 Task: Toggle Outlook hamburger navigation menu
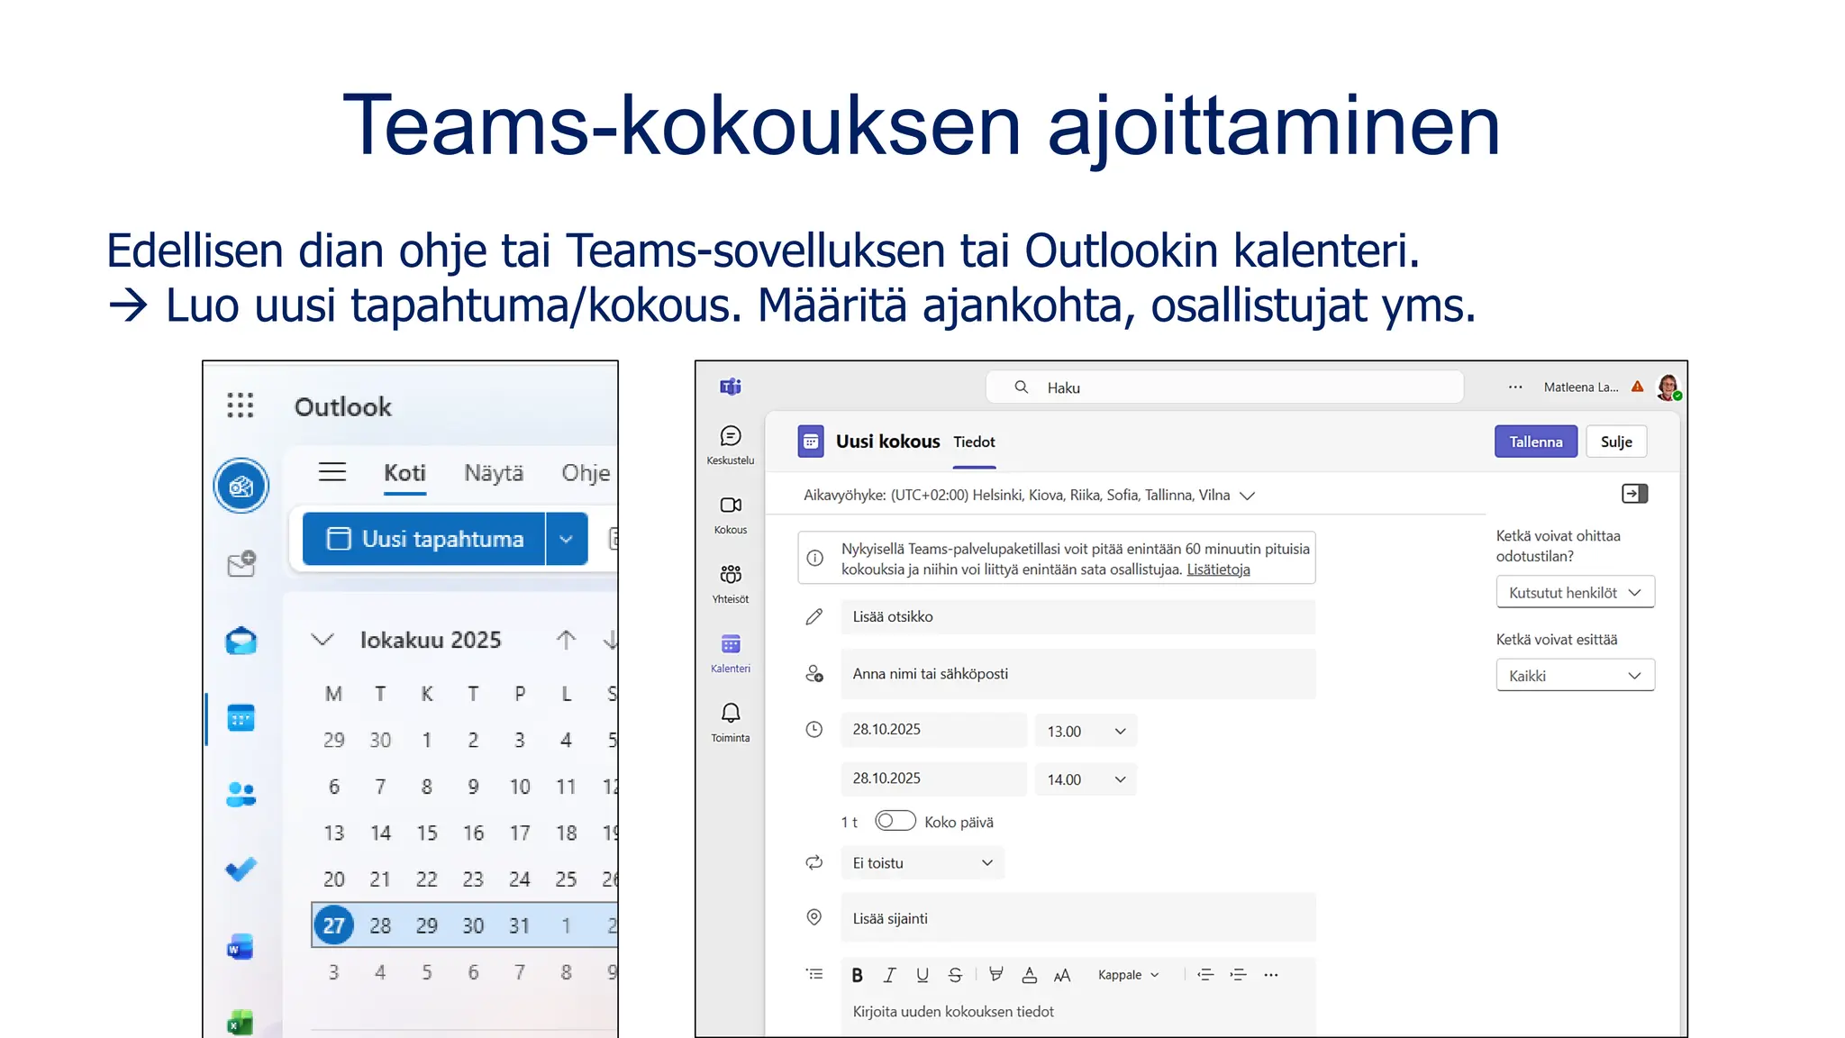332,472
